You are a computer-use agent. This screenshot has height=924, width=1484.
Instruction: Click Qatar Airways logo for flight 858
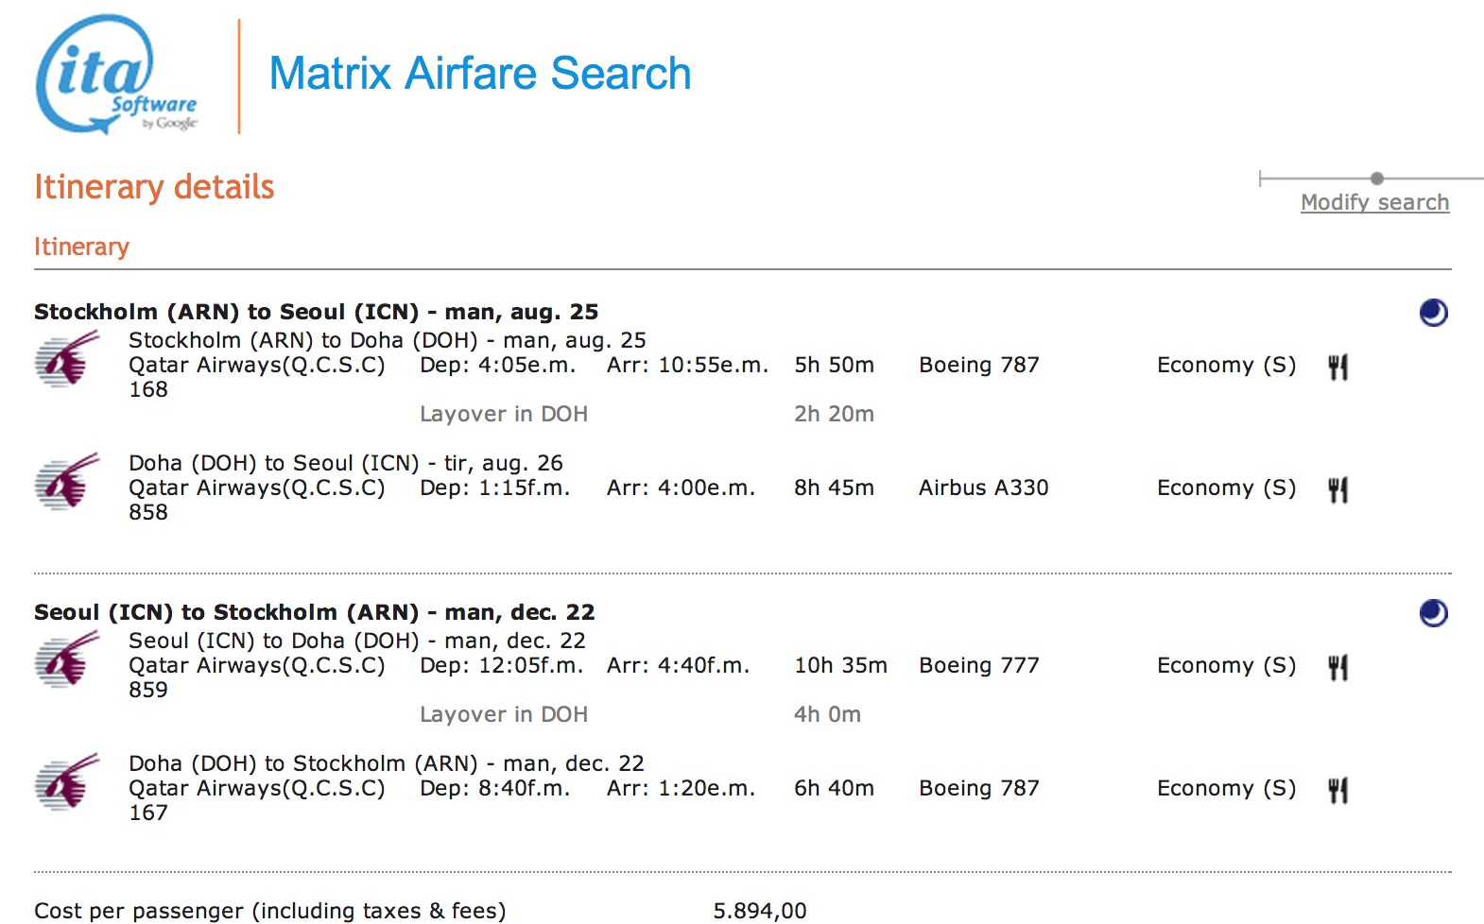coord(67,482)
